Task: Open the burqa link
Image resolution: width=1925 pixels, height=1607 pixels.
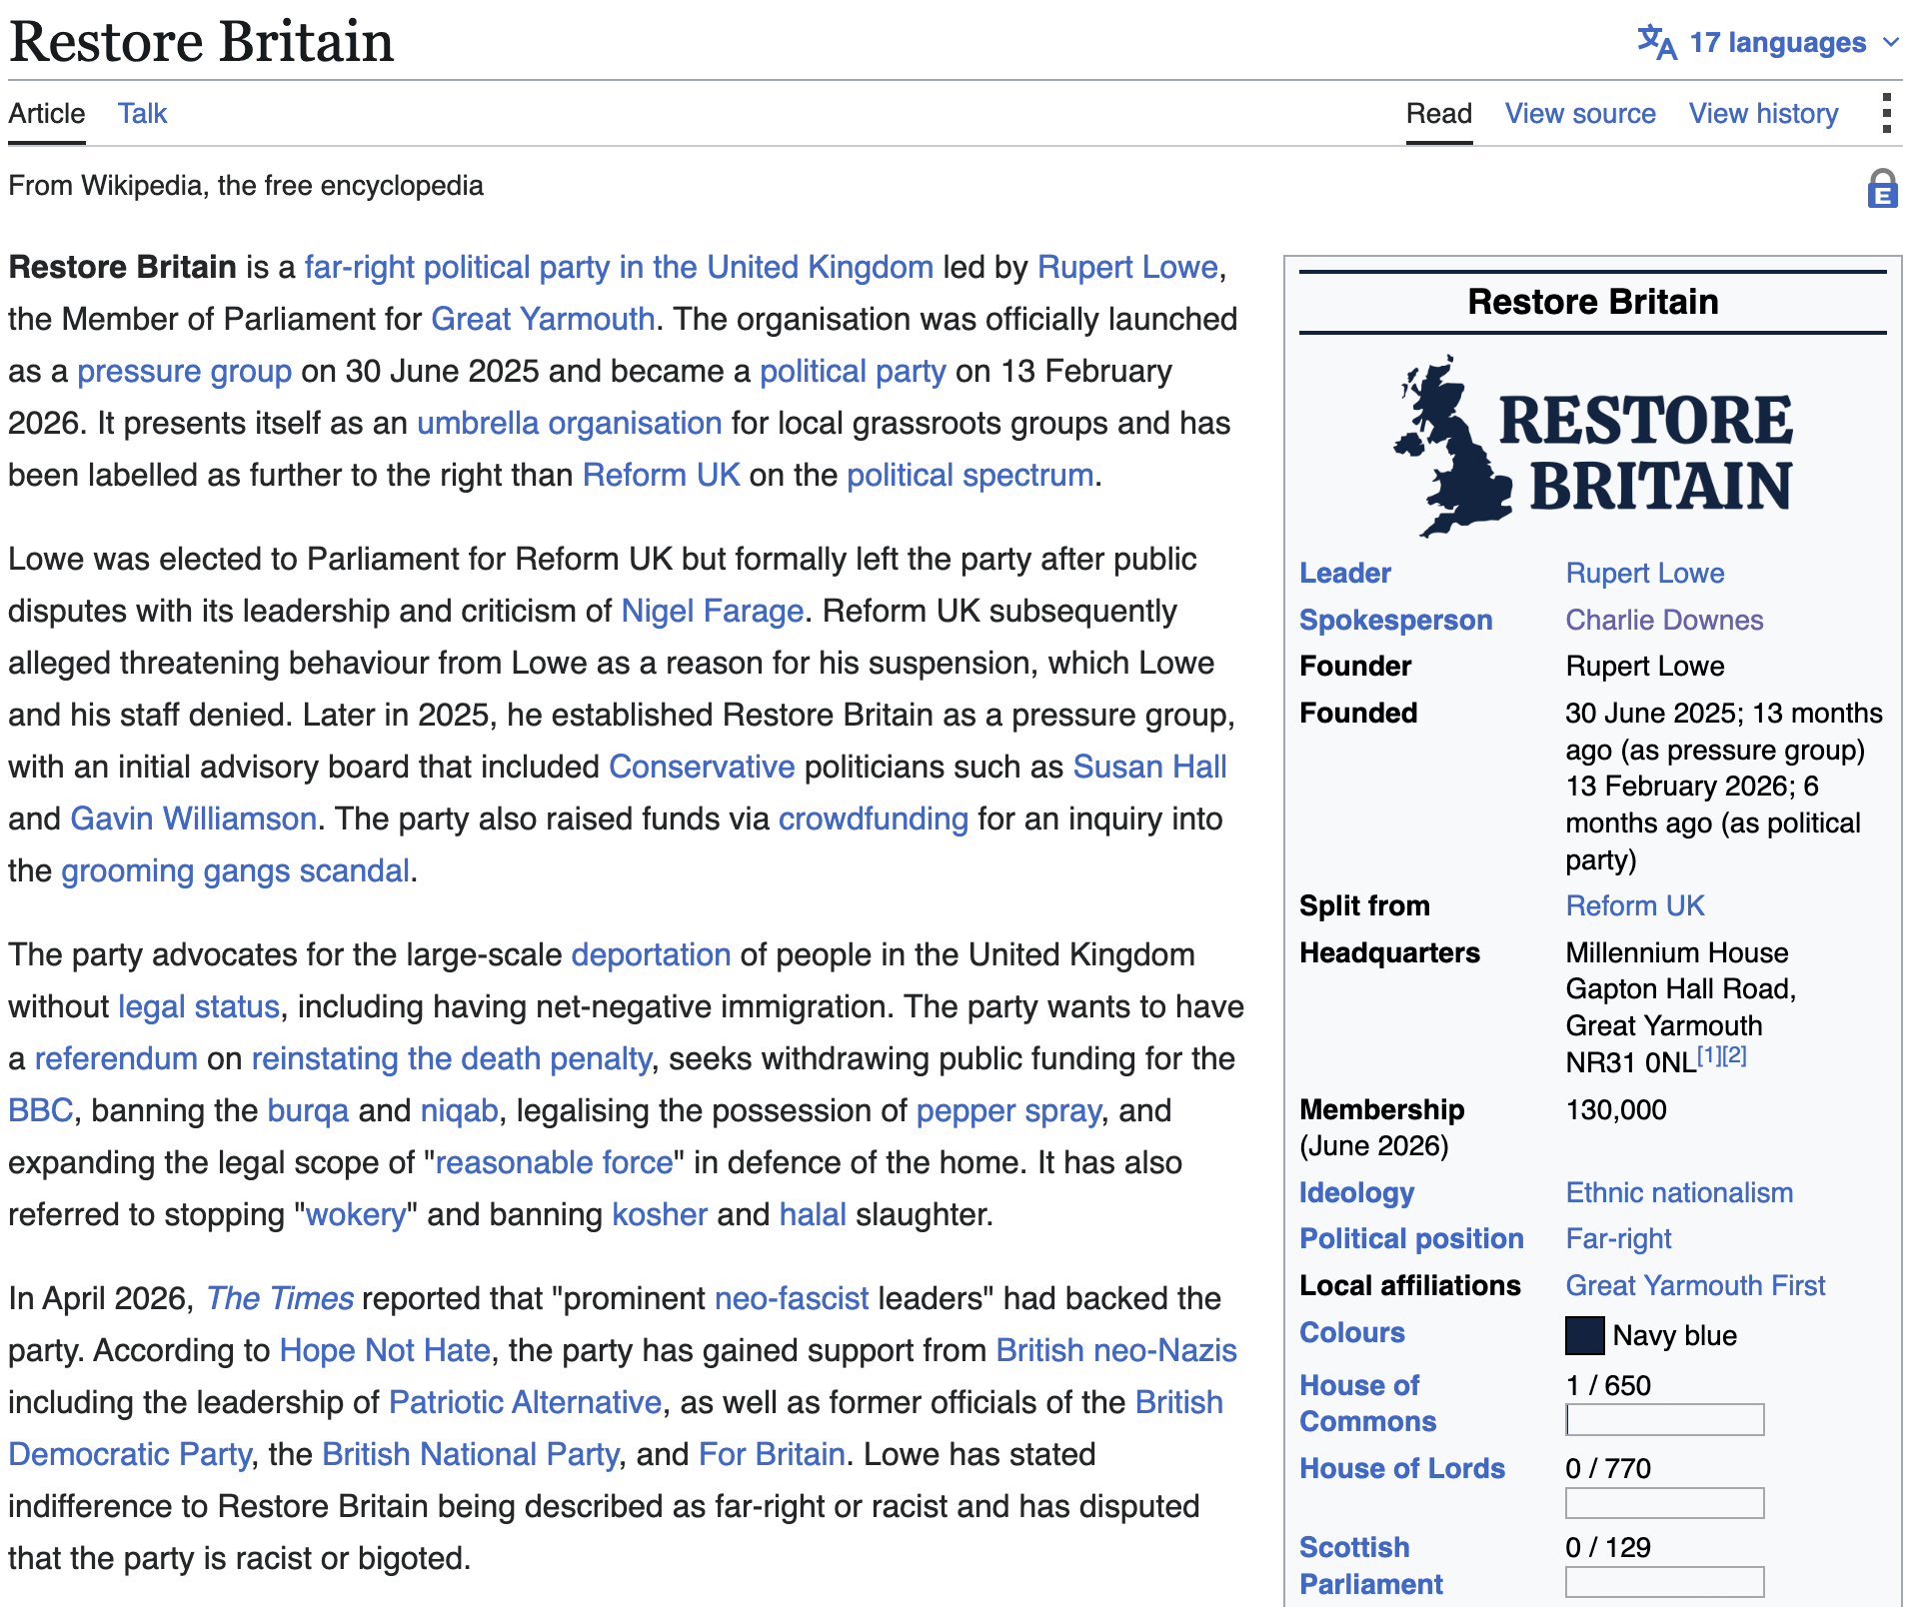Action: click(308, 1110)
